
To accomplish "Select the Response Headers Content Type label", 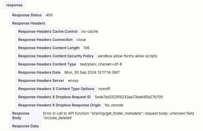I will pos(47,64).
